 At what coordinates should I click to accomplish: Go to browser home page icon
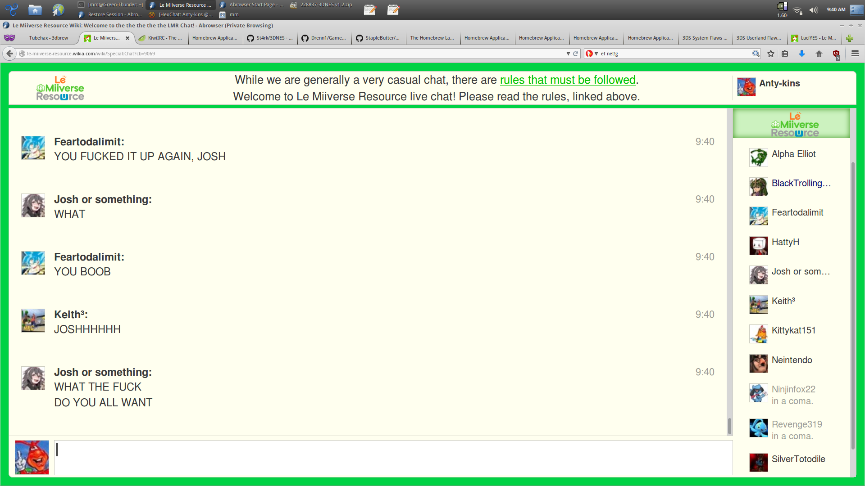click(819, 54)
